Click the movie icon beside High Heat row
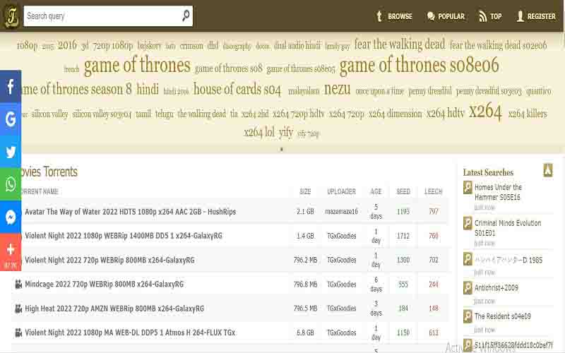Screen dimensions: 565x353 pyautogui.click(x=18, y=309)
